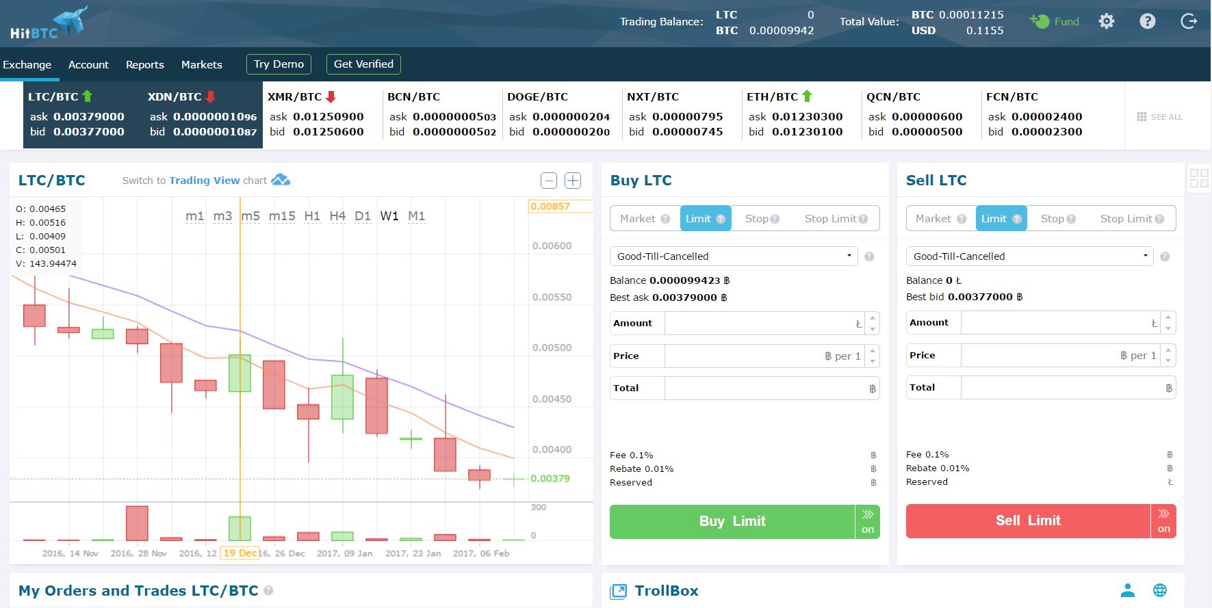Select the XMR/BTC market ticker
The width and height of the screenshot is (1212, 608).
[x=322, y=114]
